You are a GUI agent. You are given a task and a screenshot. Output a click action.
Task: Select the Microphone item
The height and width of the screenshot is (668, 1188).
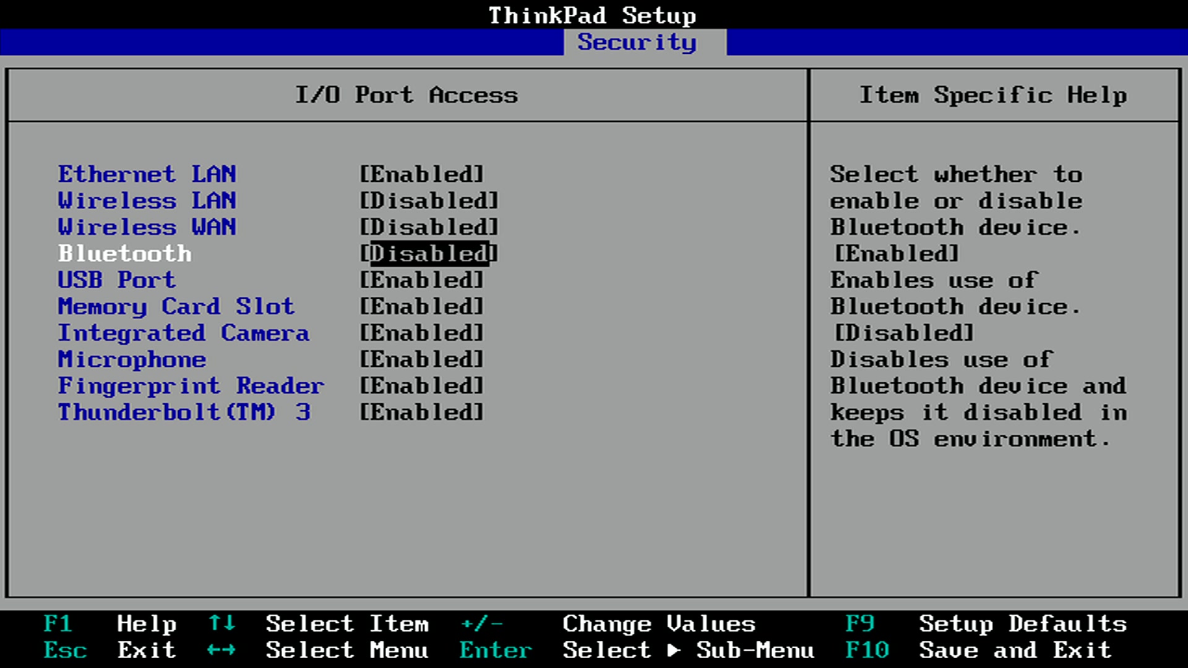[x=132, y=359]
